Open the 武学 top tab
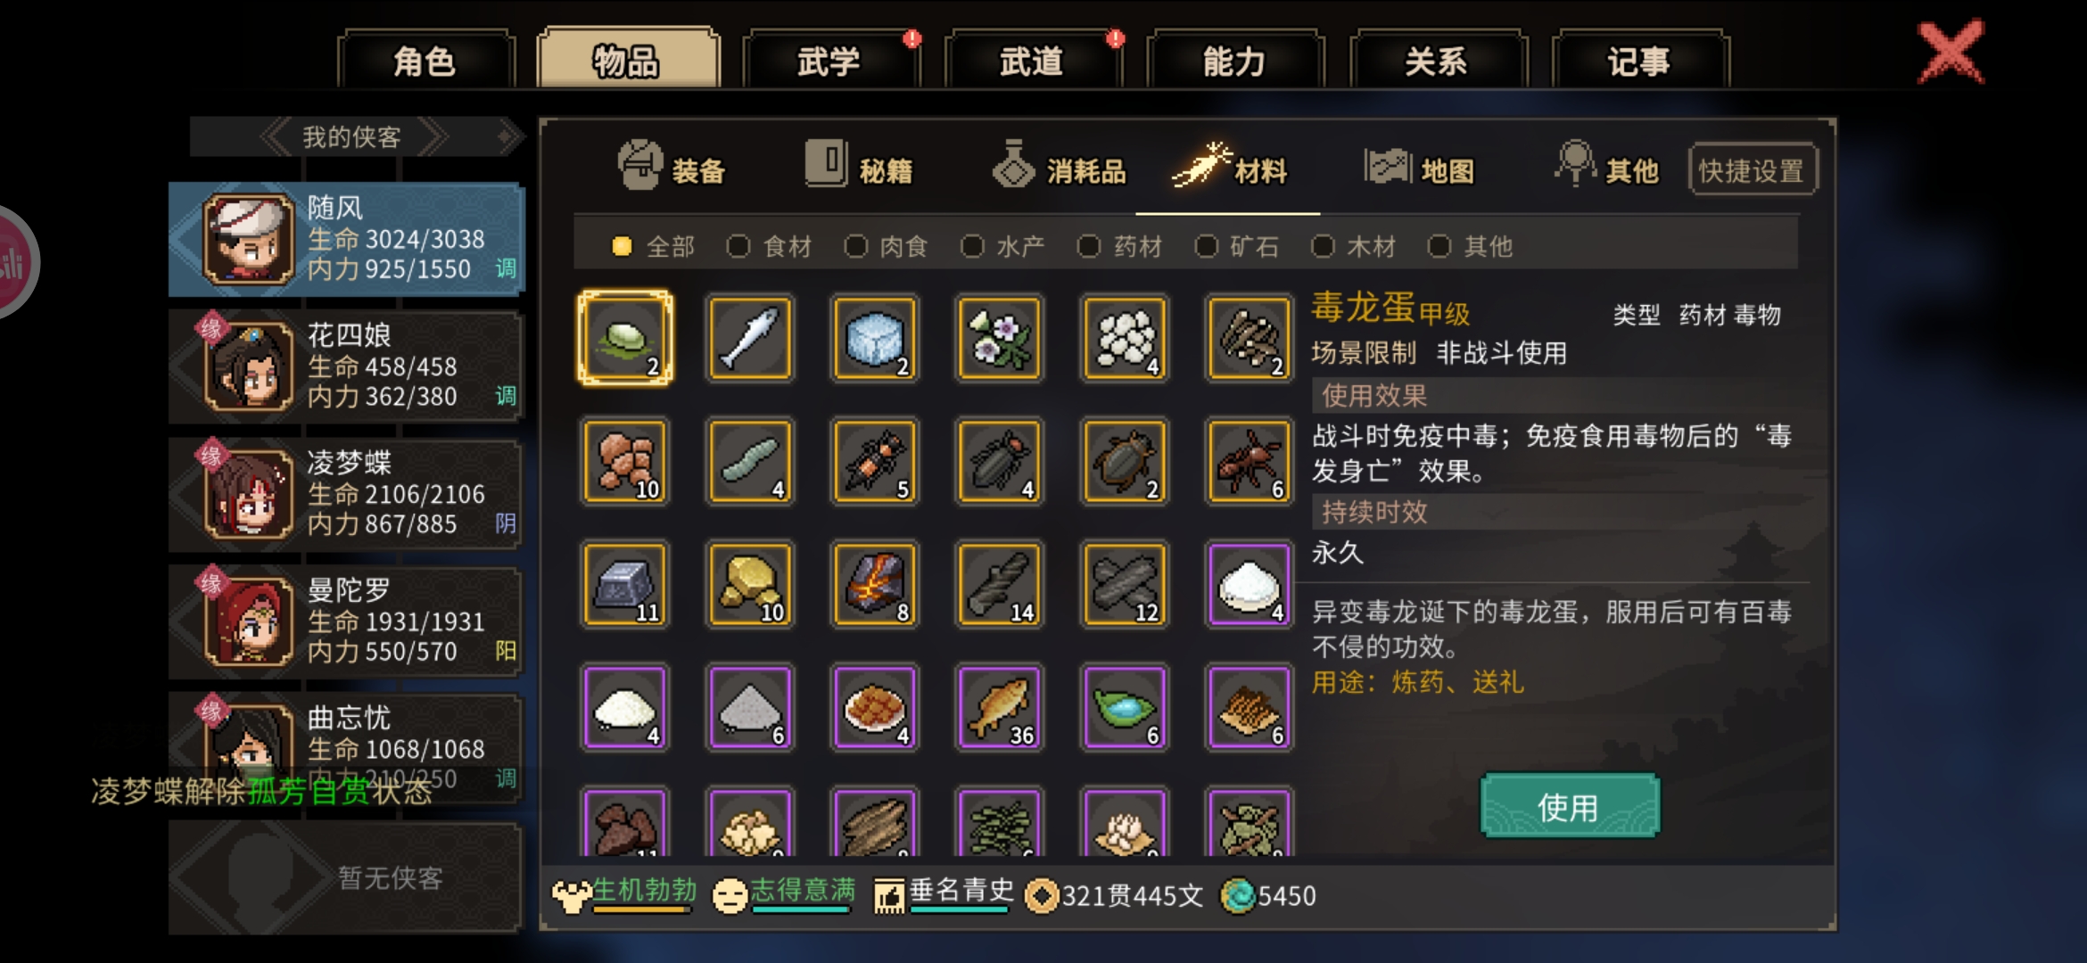 [829, 61]
